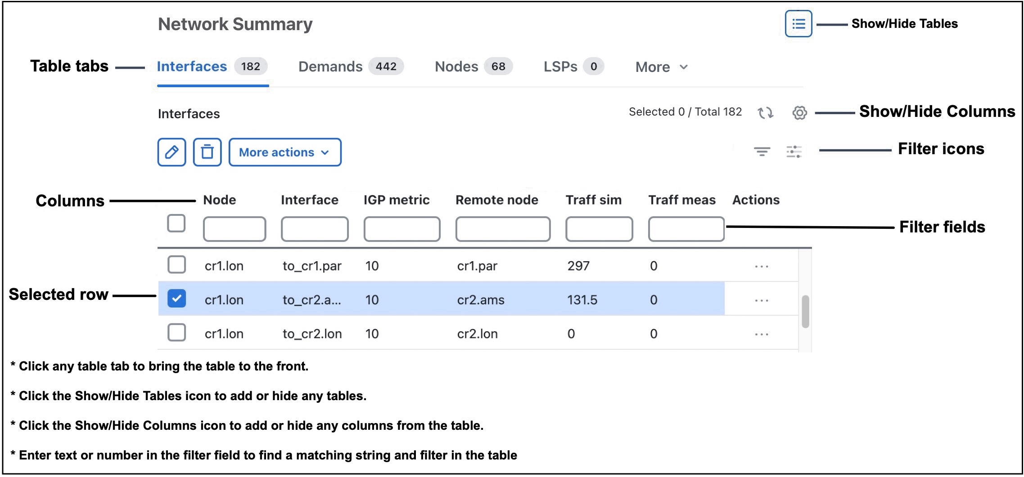Click the trash delete icon button
The image size is (1024, 477).
(207, 152)
